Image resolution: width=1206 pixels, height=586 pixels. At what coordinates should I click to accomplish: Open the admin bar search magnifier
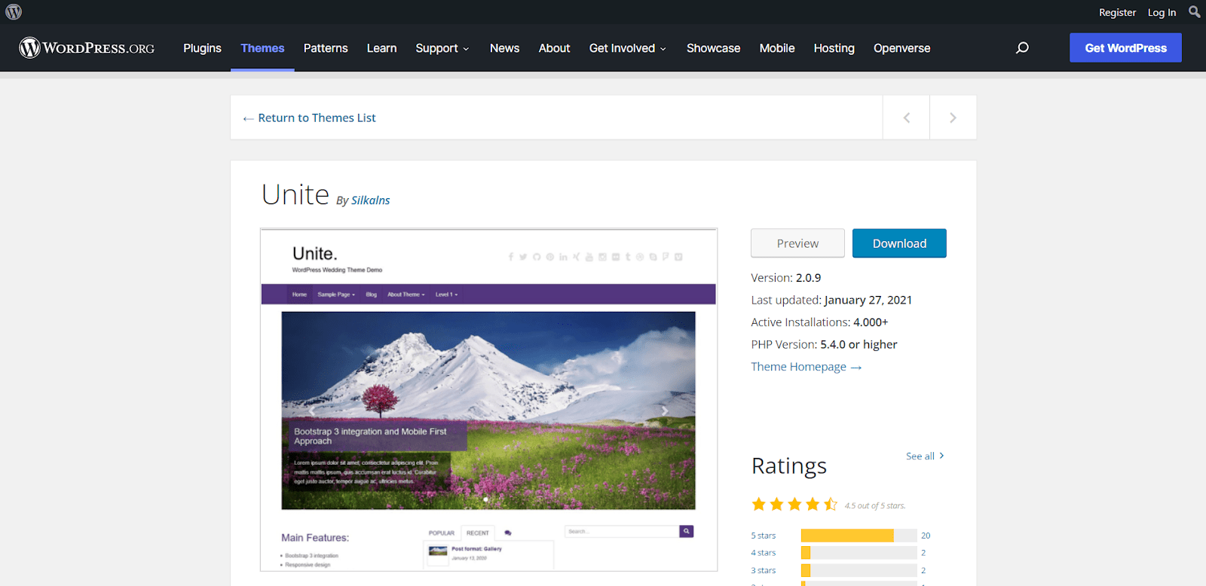[1194, 12]
